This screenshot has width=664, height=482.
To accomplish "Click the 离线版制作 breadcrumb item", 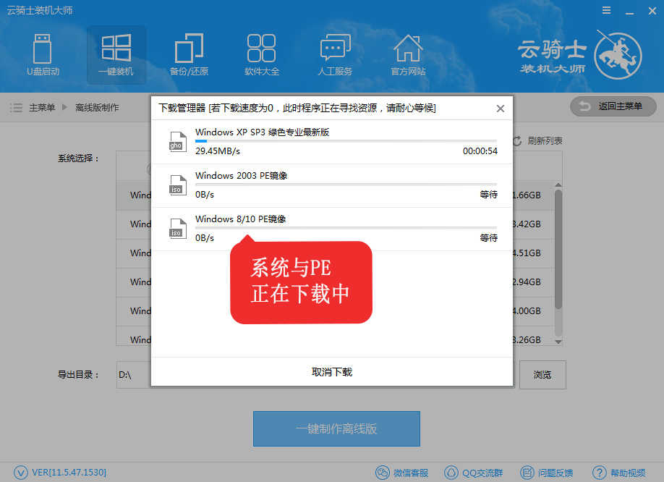I will (97, 108).
